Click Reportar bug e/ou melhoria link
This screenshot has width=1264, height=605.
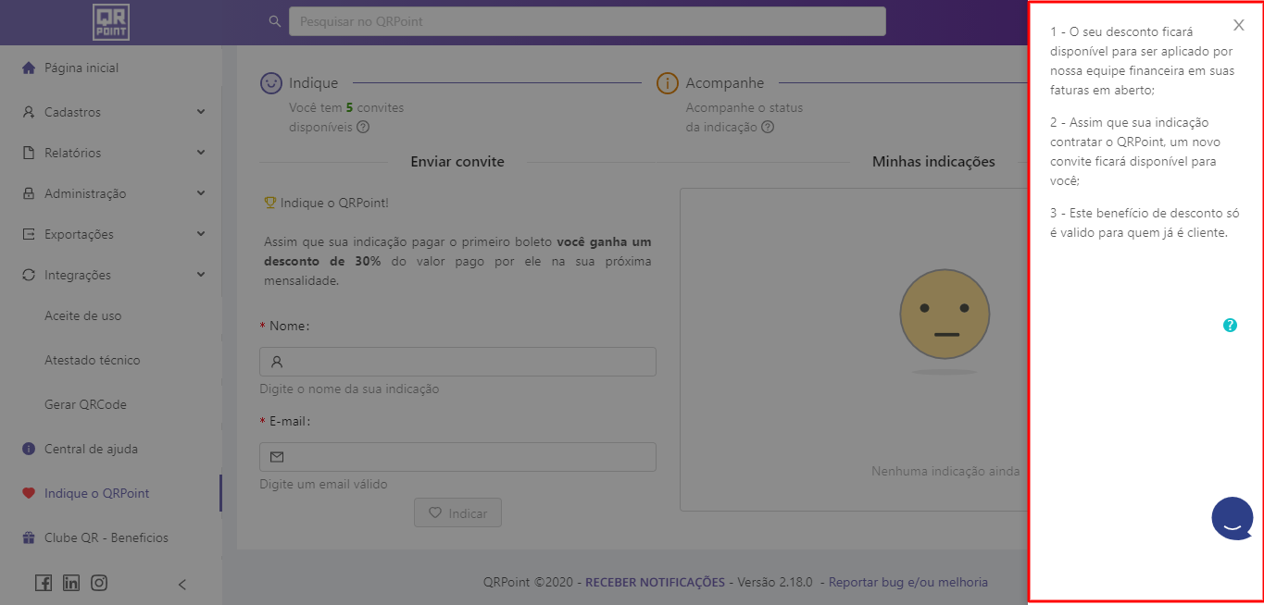(x=907, y=582)
